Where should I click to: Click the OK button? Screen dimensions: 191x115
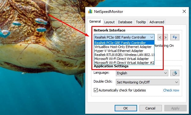pyautogui.click(x=126, y=108)
